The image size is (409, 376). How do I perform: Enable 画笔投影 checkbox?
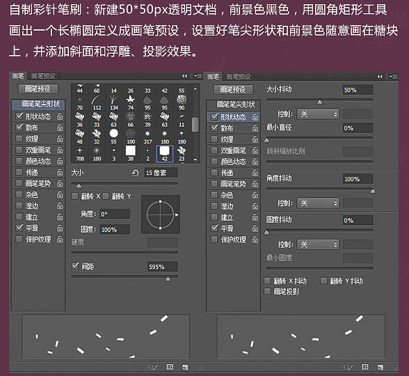tap(267, 291)
